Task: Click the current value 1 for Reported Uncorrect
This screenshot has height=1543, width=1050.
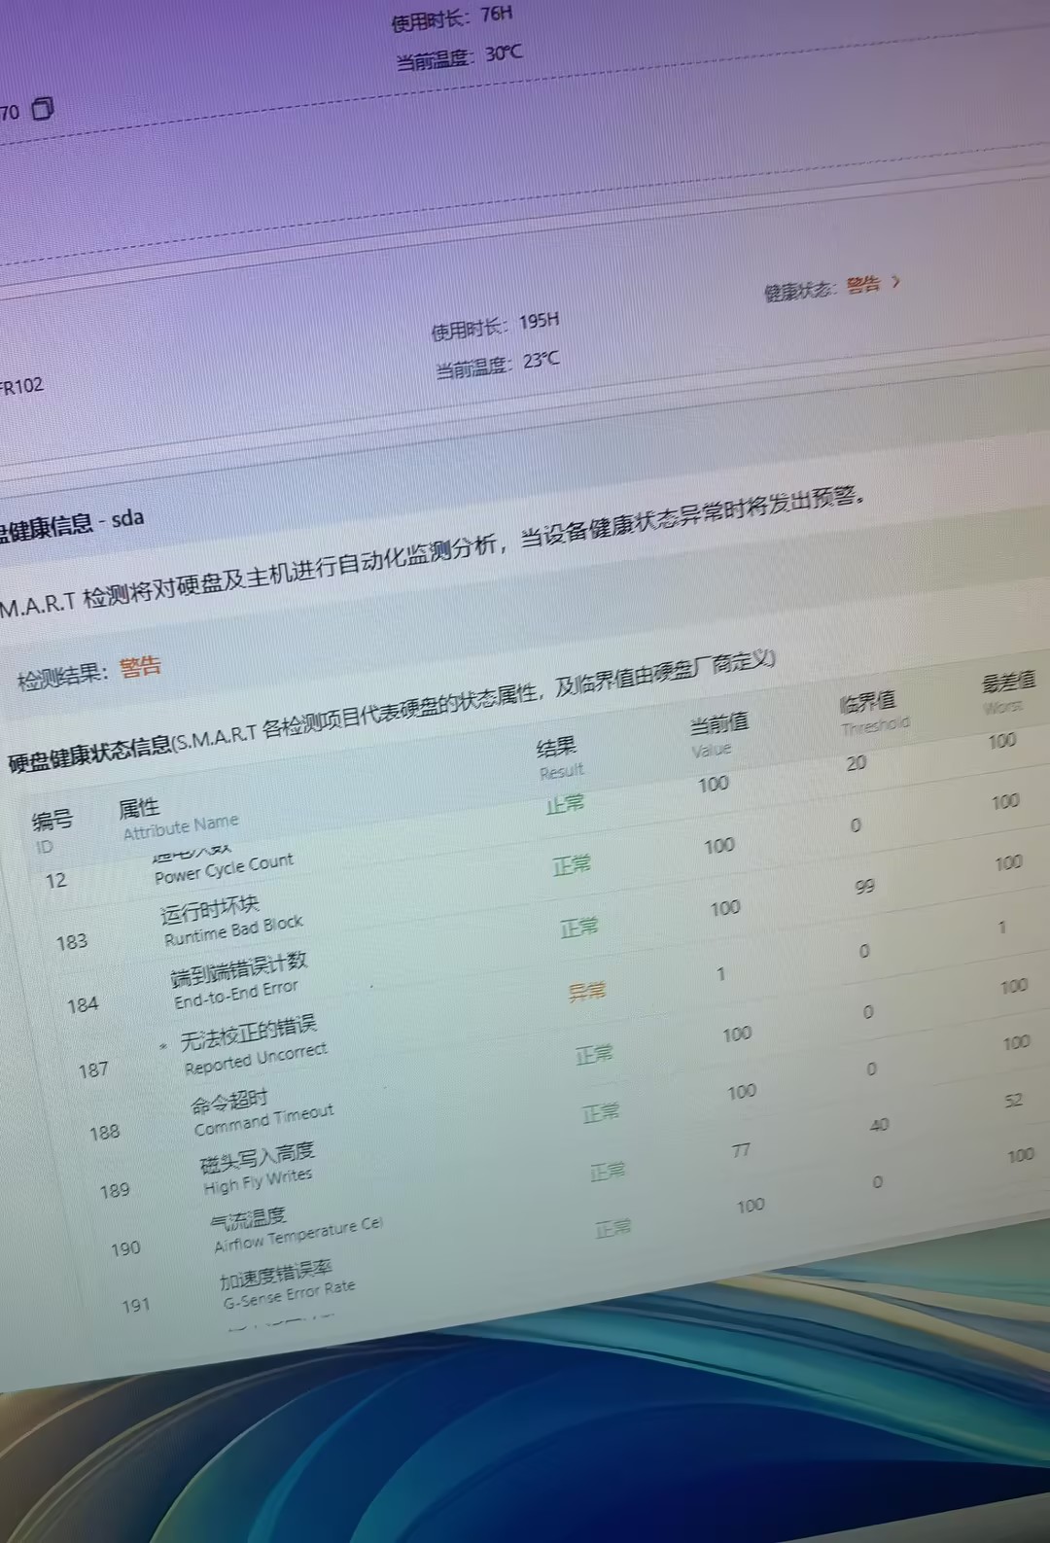Action: coord(720,973)
